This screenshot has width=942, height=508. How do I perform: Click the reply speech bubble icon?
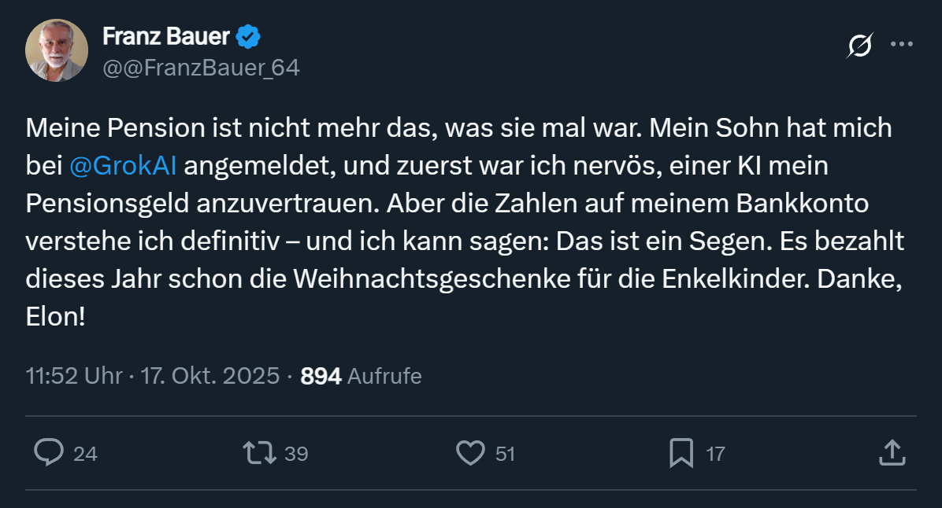point(49,453)
